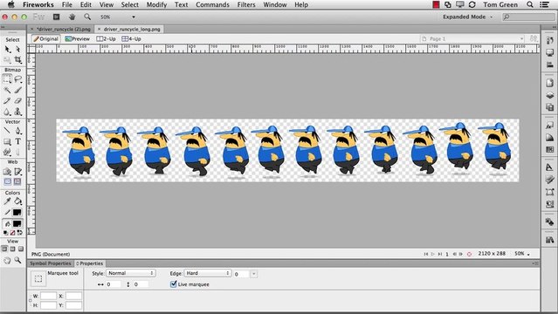Open the Page 1 dropdown

[x=472, y=38]
